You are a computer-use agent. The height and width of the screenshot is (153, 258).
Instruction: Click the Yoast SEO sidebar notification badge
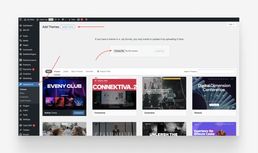tap(34, 126)
